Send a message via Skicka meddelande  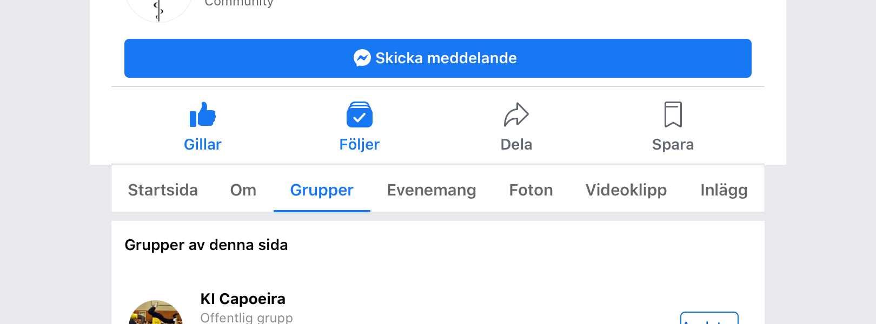point(438,58)
